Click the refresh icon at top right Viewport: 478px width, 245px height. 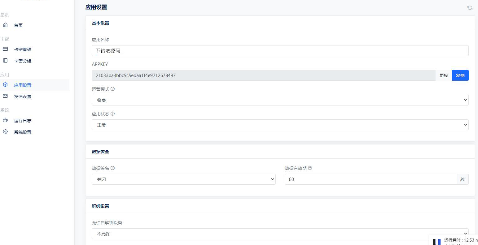pos(470,8)
